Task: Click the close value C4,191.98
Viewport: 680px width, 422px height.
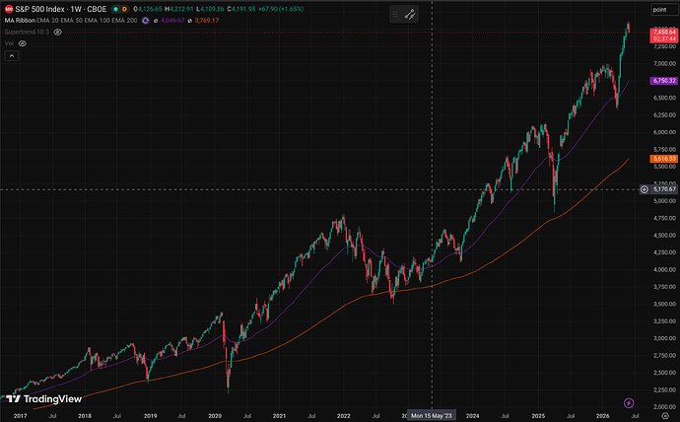Action: coord(241,9)
